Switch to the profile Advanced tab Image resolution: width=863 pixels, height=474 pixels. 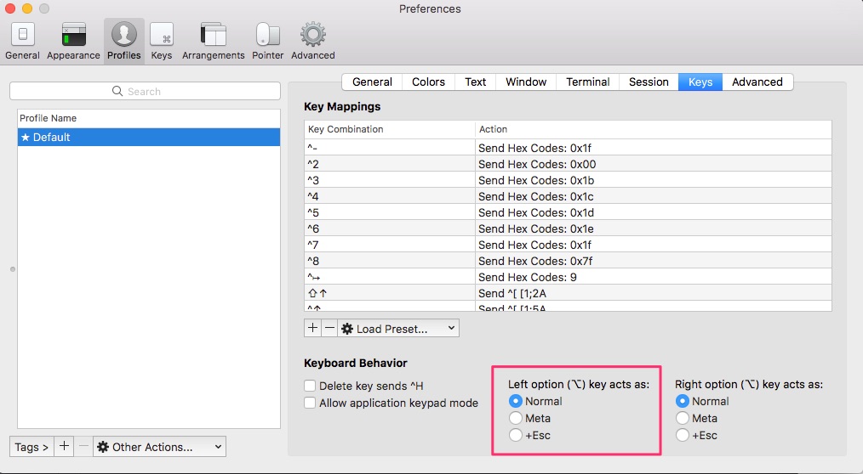click(x=757, y=82)
